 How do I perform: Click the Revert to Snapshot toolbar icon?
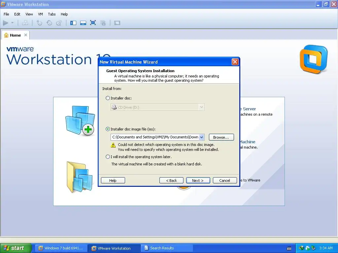tap(49, 23)
